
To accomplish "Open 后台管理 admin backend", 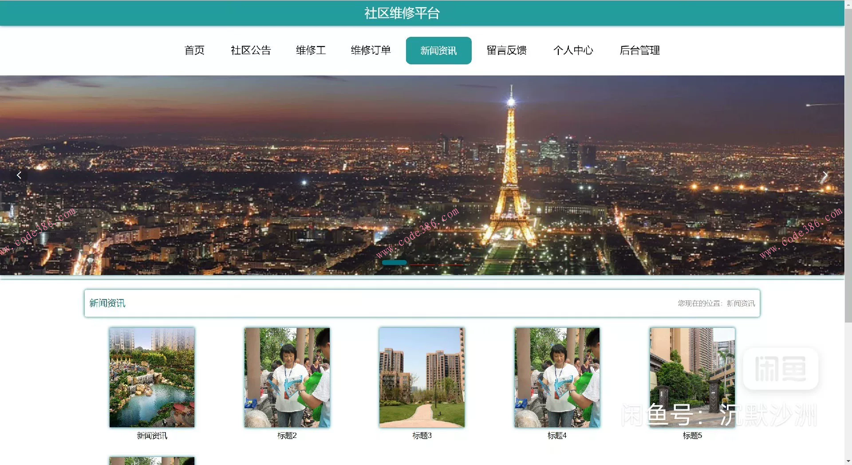I will click(640, 51).
